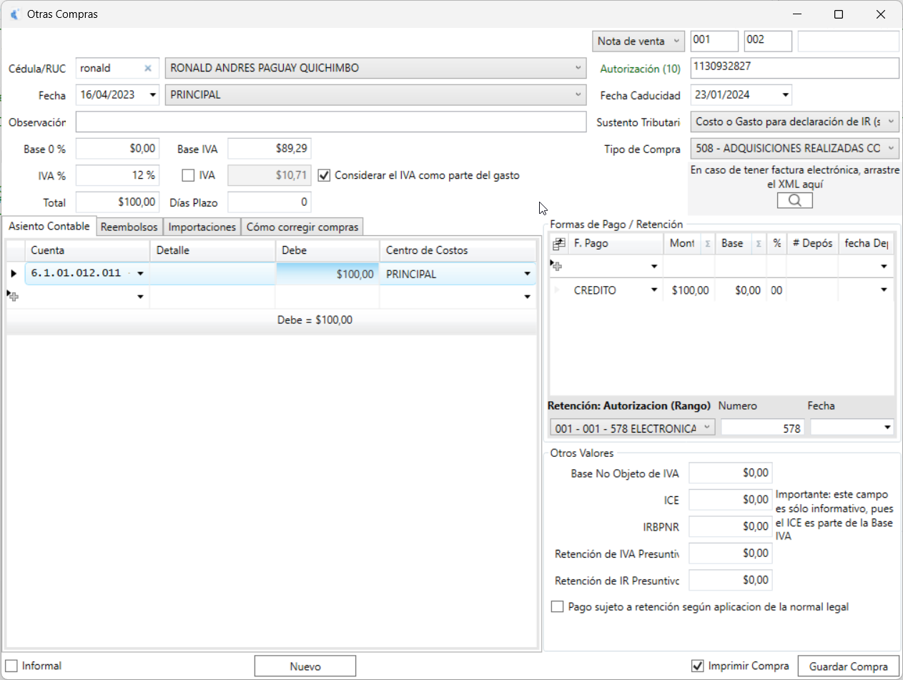Click the IRBPNR amount field
Image resolution: width=903 pixels, height=680 pixels.
coord(731,526)
